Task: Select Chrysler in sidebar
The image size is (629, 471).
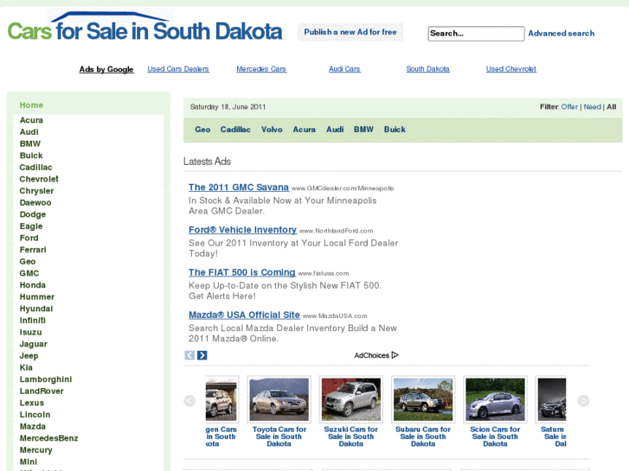Action: (36, 191)
